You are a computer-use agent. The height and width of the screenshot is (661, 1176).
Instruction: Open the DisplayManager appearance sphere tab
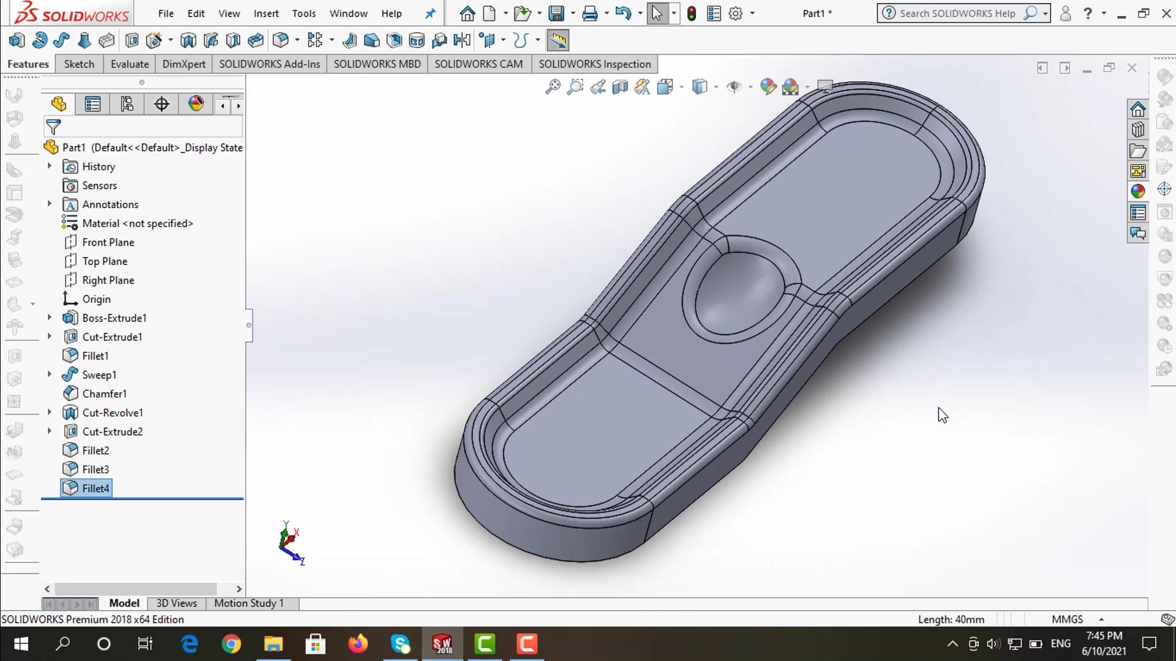tap(196, 104)
